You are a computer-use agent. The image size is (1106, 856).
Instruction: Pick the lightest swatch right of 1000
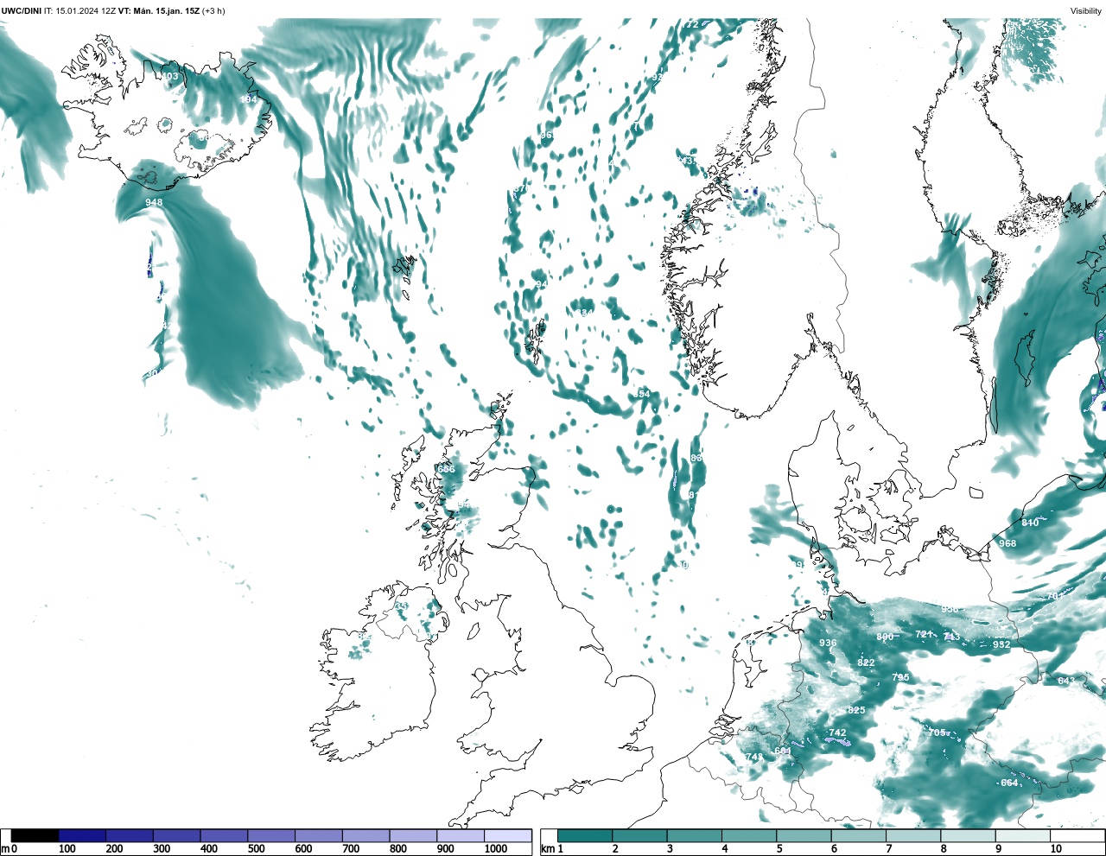coord(508,836)
